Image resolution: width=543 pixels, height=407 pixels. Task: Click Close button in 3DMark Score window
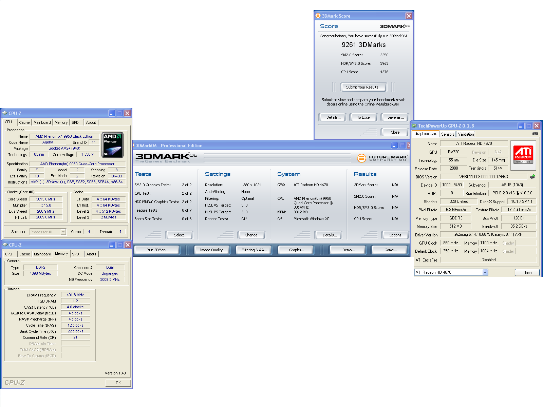pyautogui.click(x=395, y=132)
